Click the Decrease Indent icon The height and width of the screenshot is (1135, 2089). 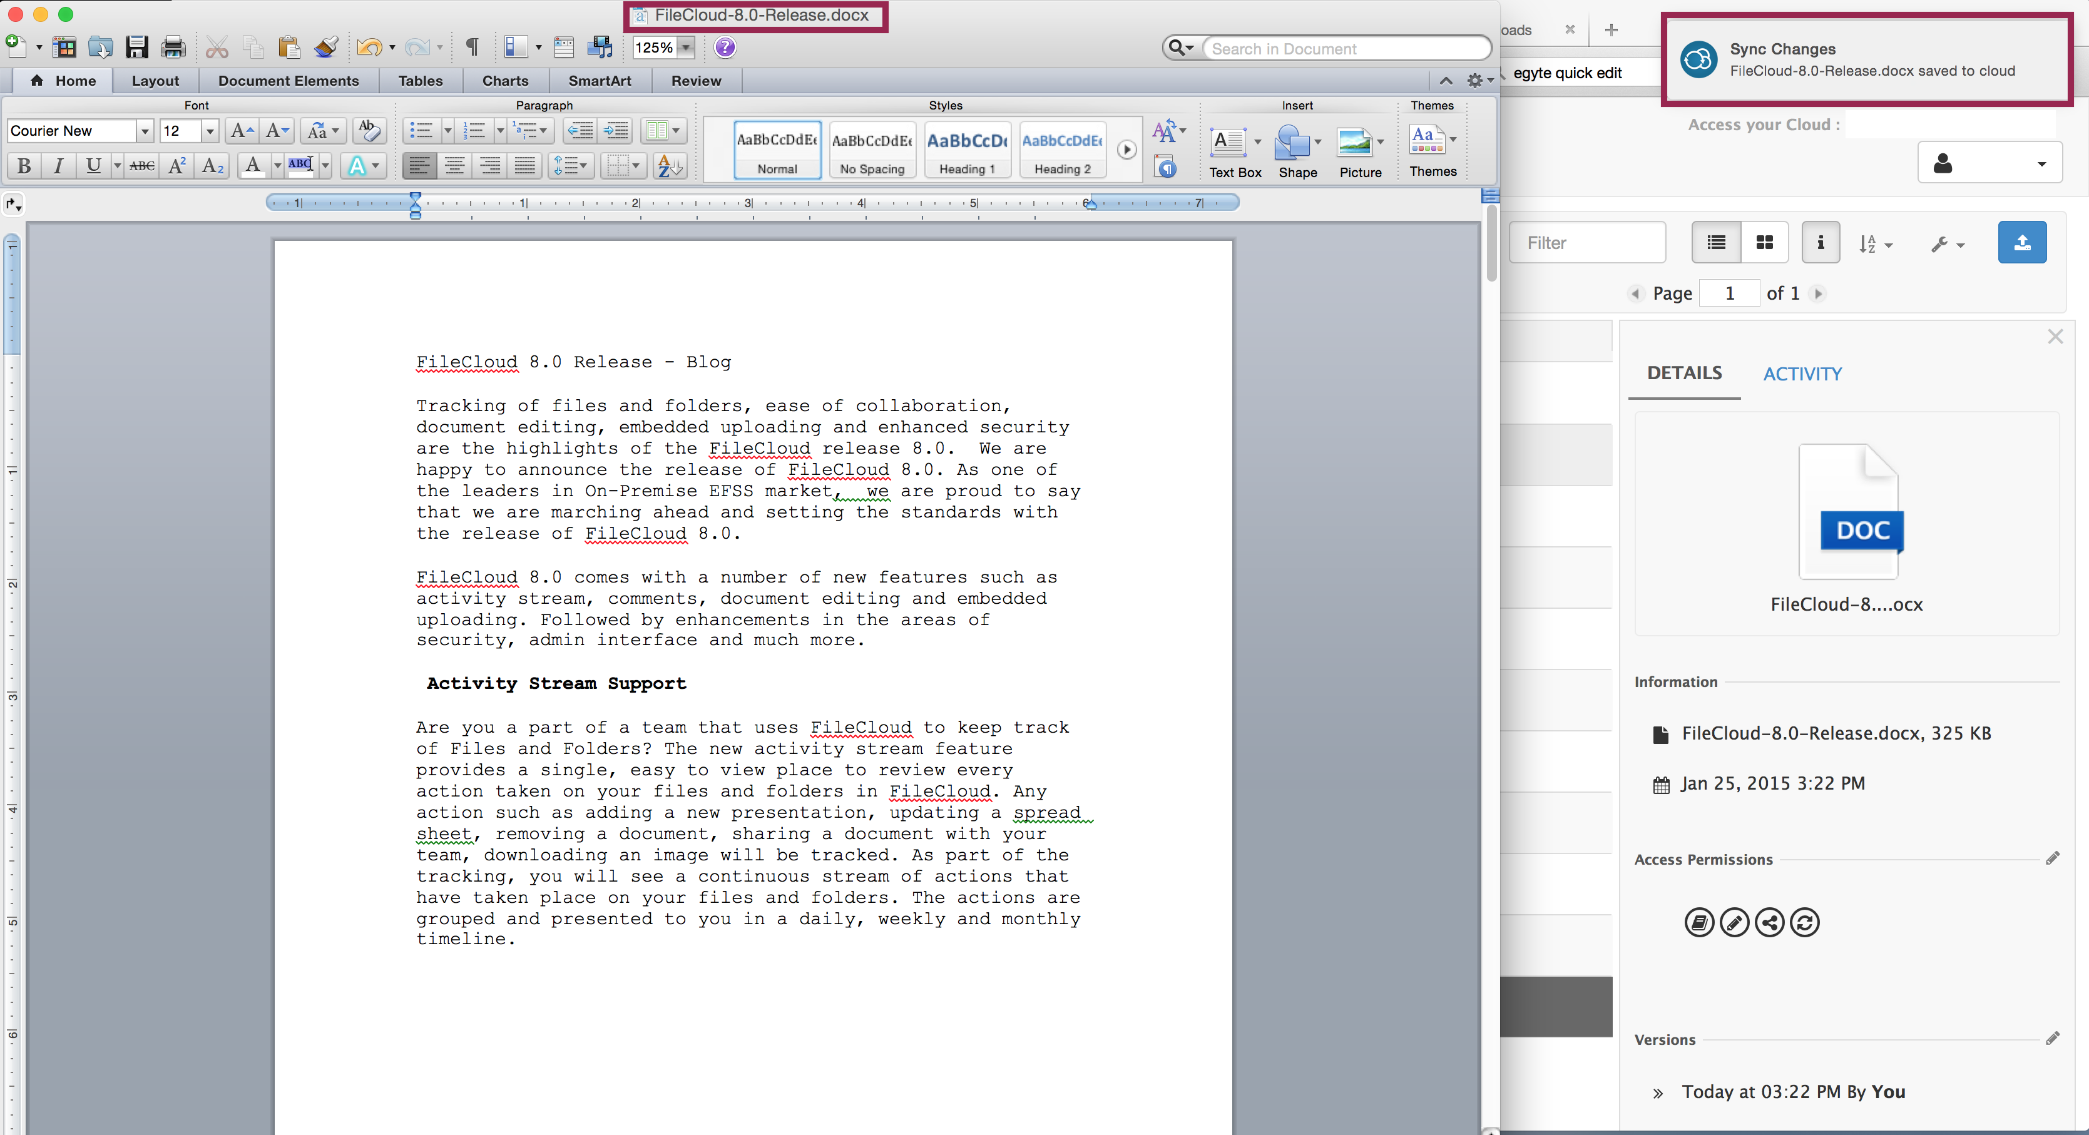coord(581,131)
